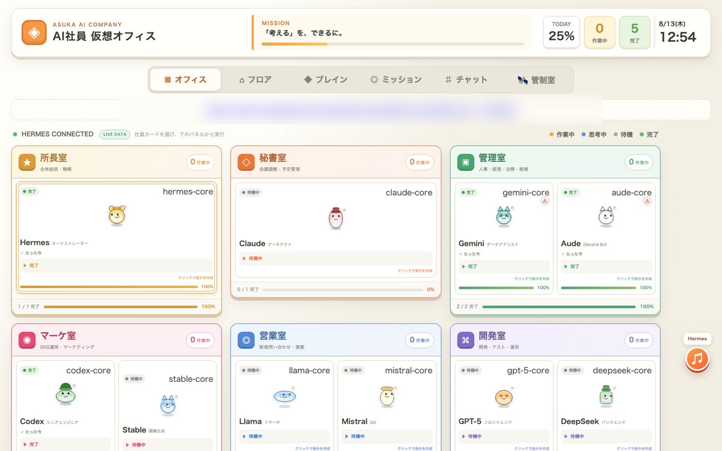Screen dimensions: 722x451
Task: Click マーケ室's 0 作業中 badge
Action: [x=200, y=340]
